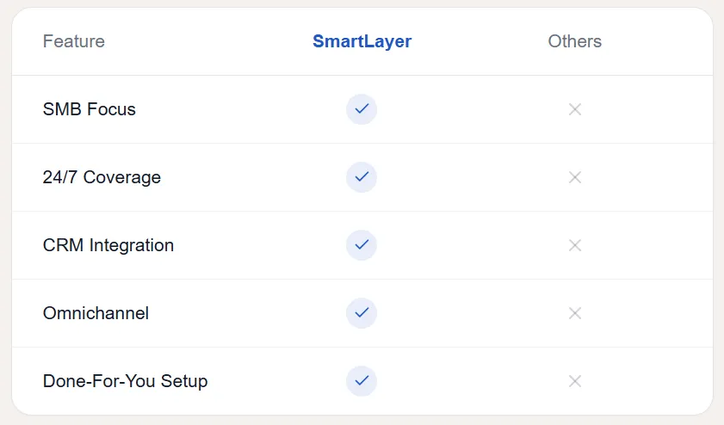Click the Feature column header
724x425 pixels.
74,41
